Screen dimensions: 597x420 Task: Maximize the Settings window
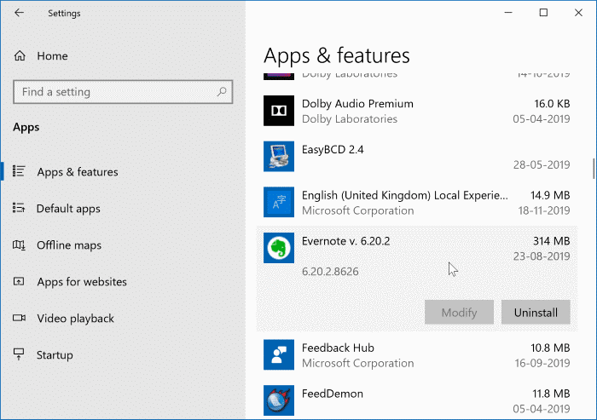pyautogui.click(x=543, y=13)
